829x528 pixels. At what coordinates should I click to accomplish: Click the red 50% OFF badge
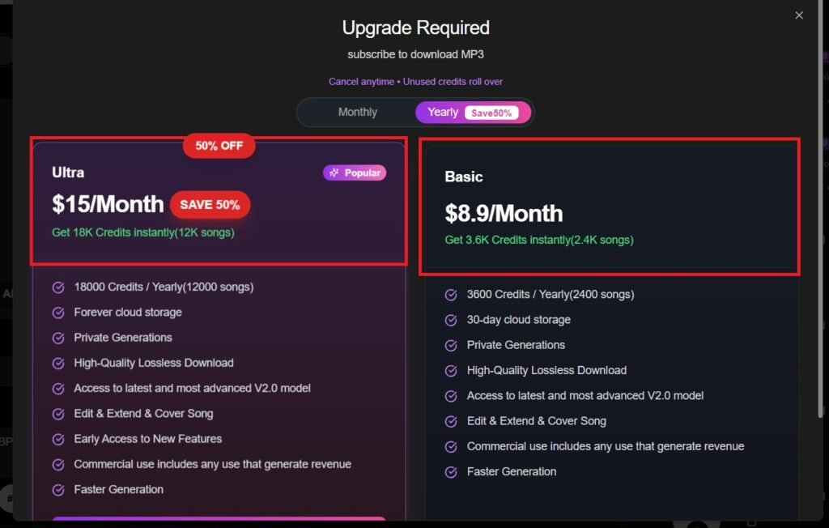coord(219,146)
